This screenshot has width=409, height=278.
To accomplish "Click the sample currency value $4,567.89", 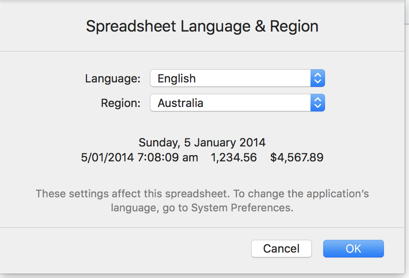I will tap(297, 157).
